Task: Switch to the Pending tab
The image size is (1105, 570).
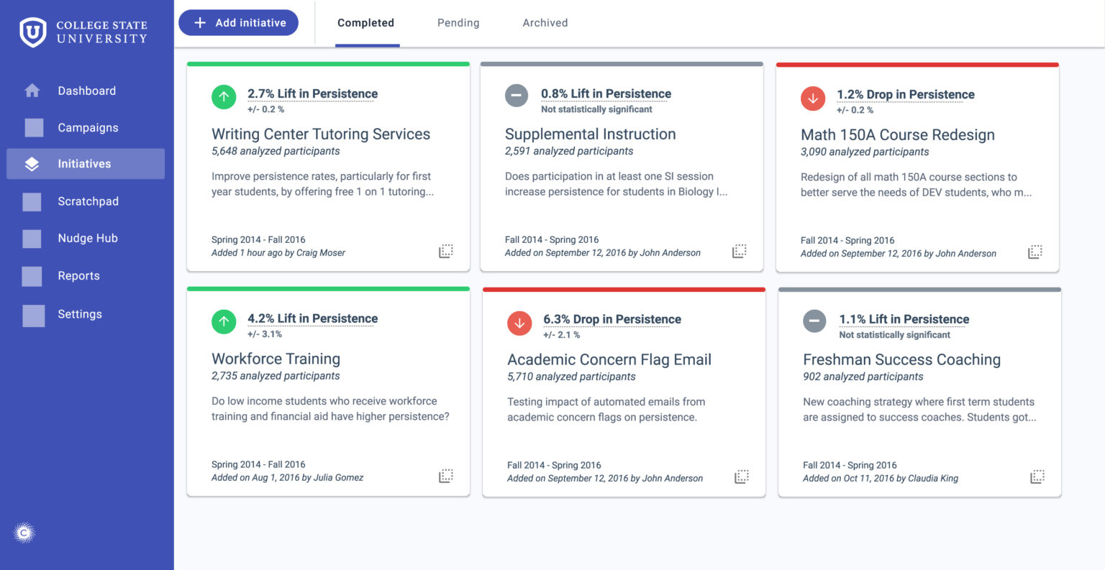Action: (458, 22)
